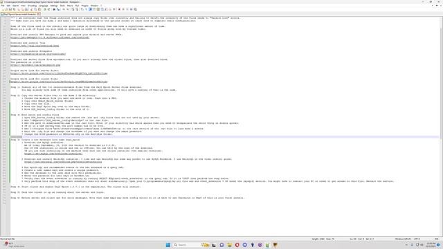Select the DayZ Epoch Server Install Guide tab

coord(20,14)
